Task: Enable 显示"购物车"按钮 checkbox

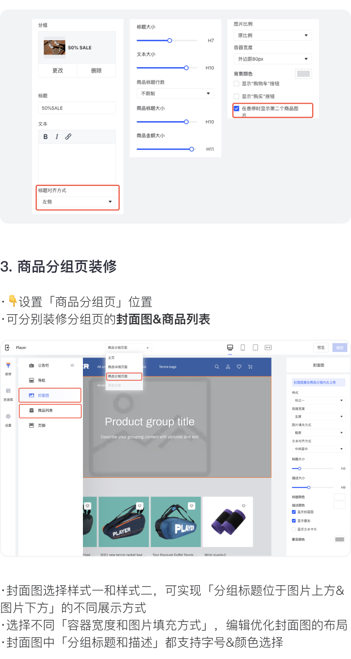Action: 237,84
